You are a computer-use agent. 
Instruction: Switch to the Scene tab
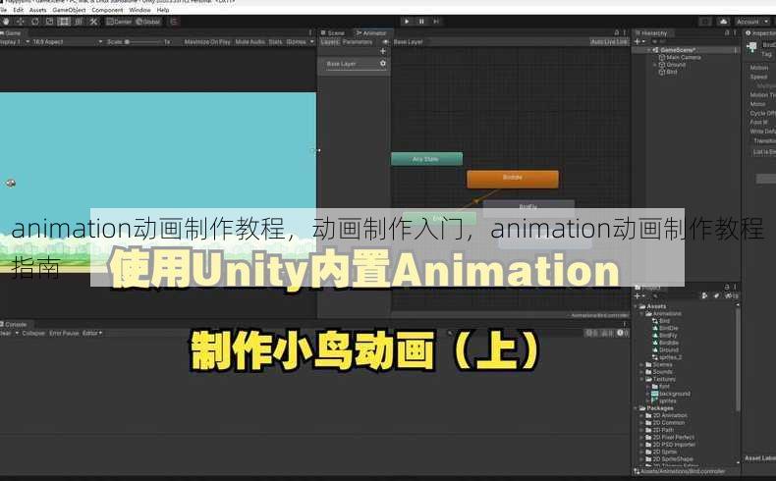[x=333, y=32]
